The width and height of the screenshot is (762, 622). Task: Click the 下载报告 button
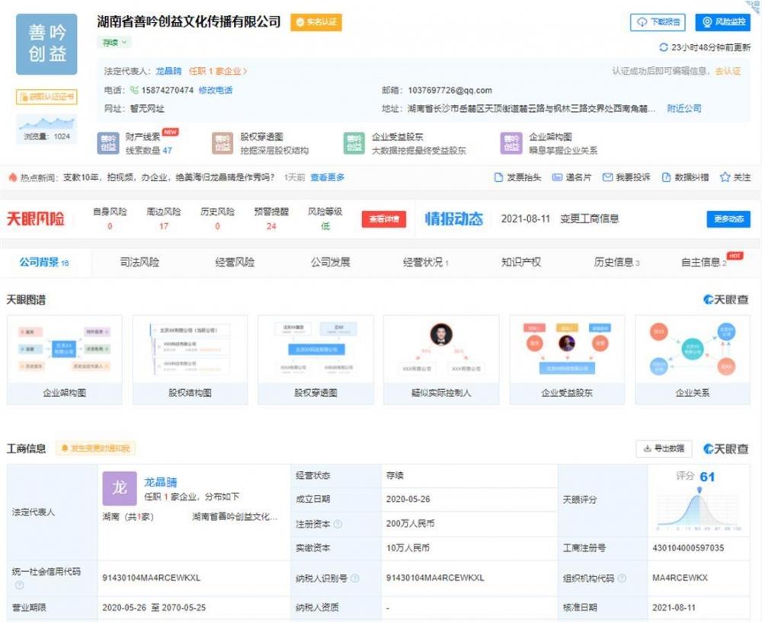[658, 22]
